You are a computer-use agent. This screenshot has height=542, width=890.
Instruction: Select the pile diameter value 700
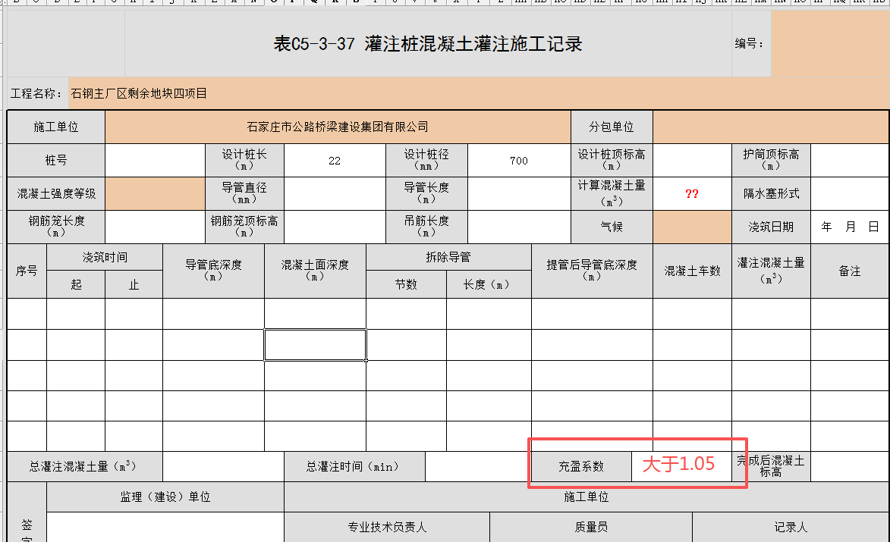[519, 161]
